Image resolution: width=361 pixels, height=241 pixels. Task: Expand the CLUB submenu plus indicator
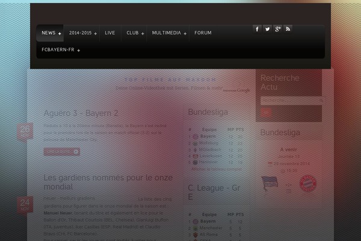click(143, 34)
